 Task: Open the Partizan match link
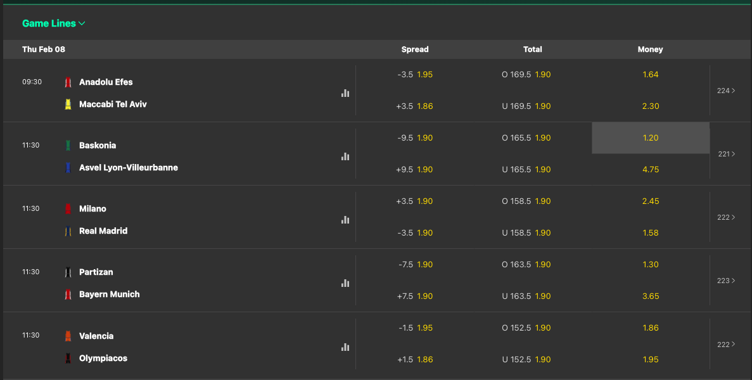(96, 272)
